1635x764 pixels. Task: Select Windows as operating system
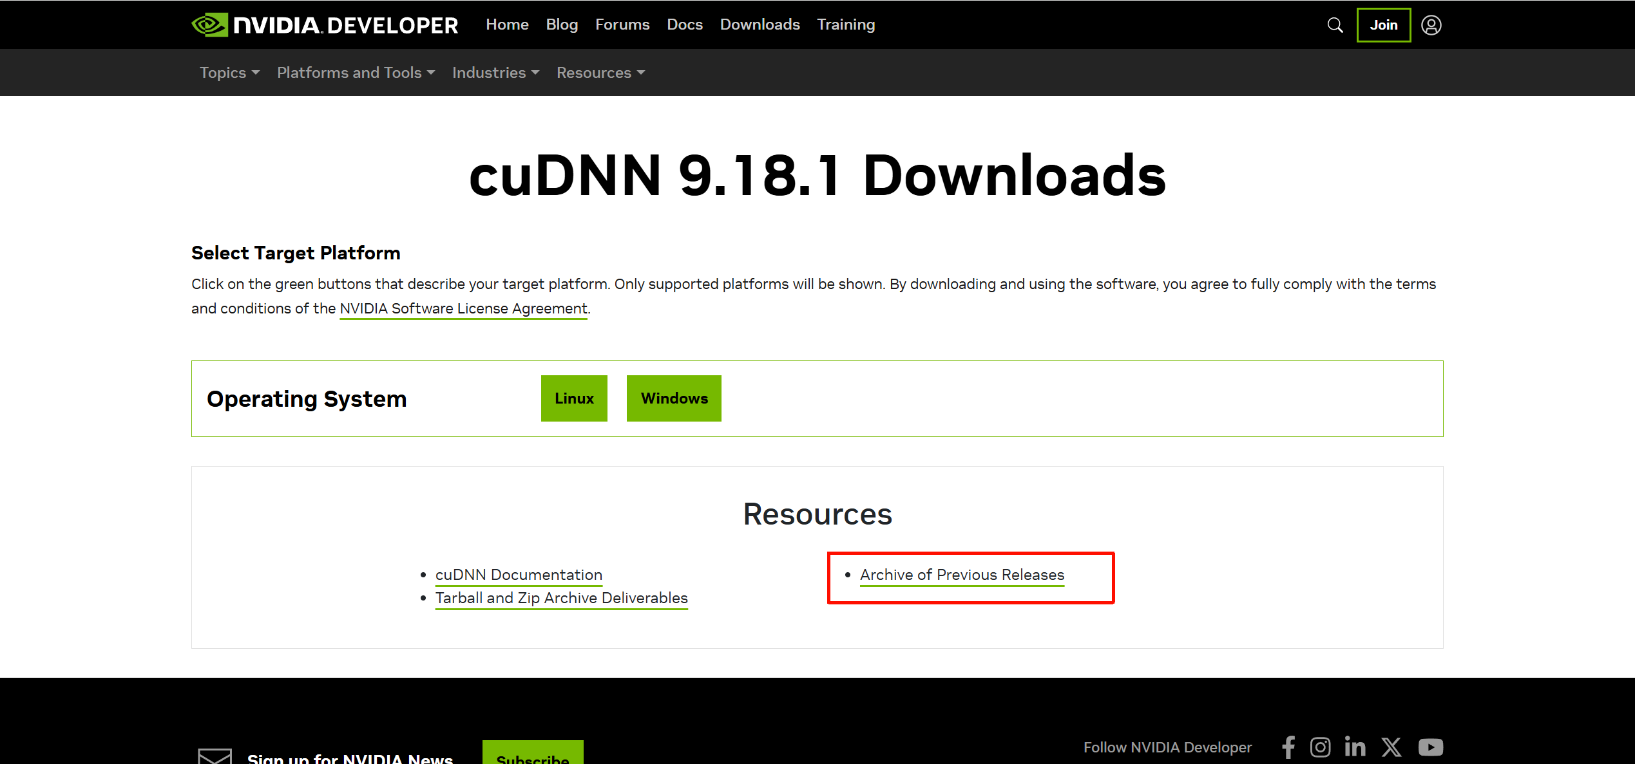click(674, 398)
